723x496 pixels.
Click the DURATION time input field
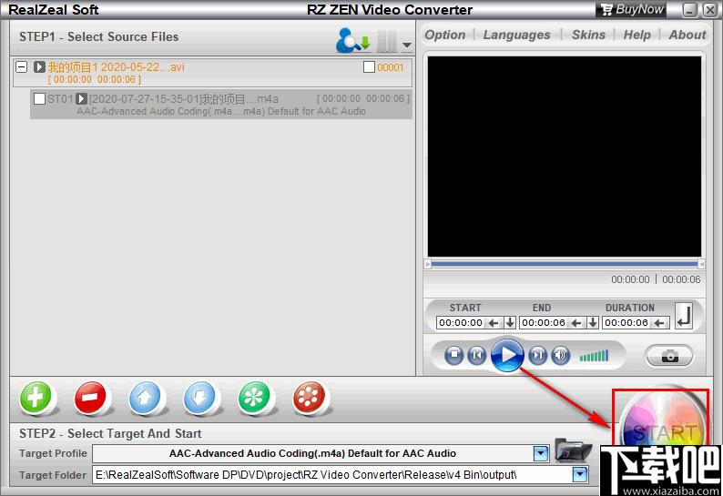(x=626, y=323)
